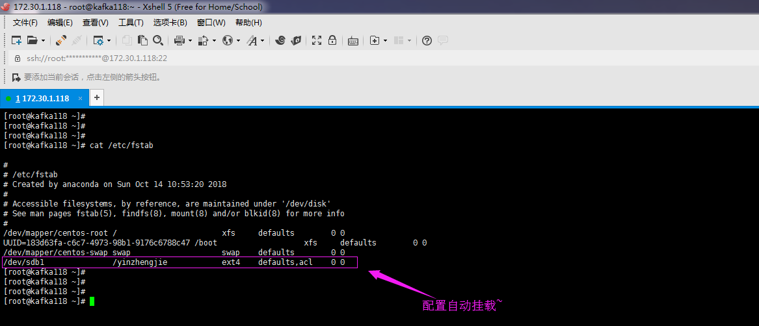
Task: Expand the color scheme dropdown arrow
Action: (x=214, y=41)
